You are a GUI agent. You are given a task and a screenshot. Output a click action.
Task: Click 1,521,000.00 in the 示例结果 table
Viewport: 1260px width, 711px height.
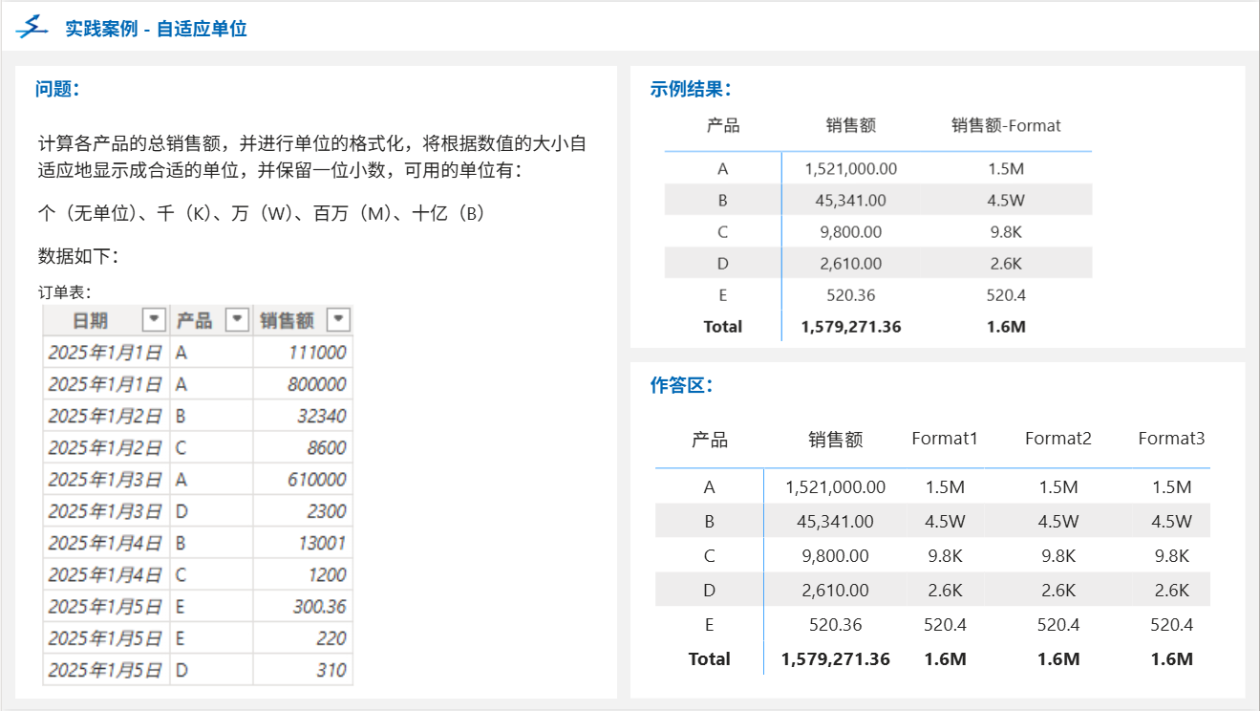pos(851,168)
